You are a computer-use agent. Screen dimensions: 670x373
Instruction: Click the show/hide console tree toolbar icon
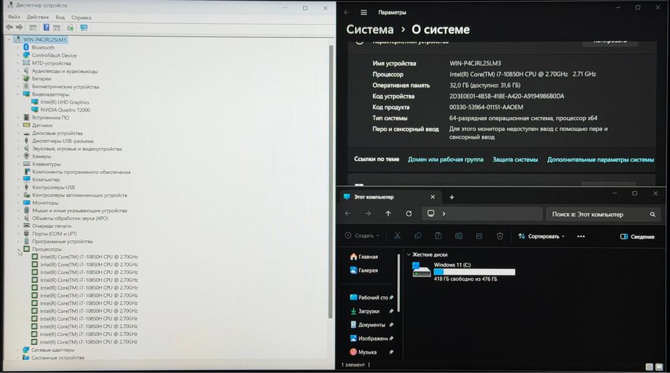33,27
